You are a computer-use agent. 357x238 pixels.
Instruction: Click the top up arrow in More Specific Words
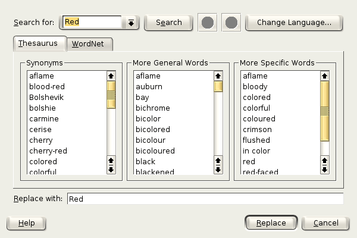(x=324, y=76)
